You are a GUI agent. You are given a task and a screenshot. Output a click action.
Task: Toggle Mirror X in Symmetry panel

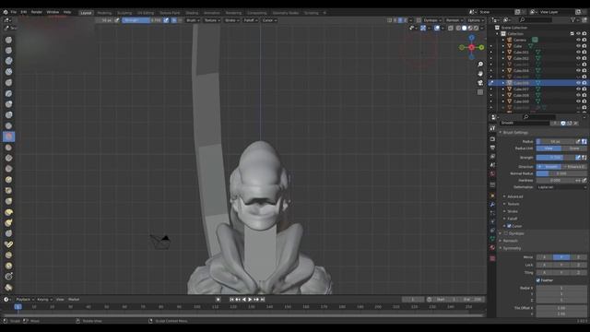tap(545, 257)
